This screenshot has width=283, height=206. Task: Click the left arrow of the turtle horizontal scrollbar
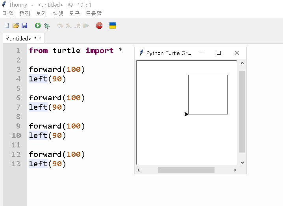[x=139, y=170]
